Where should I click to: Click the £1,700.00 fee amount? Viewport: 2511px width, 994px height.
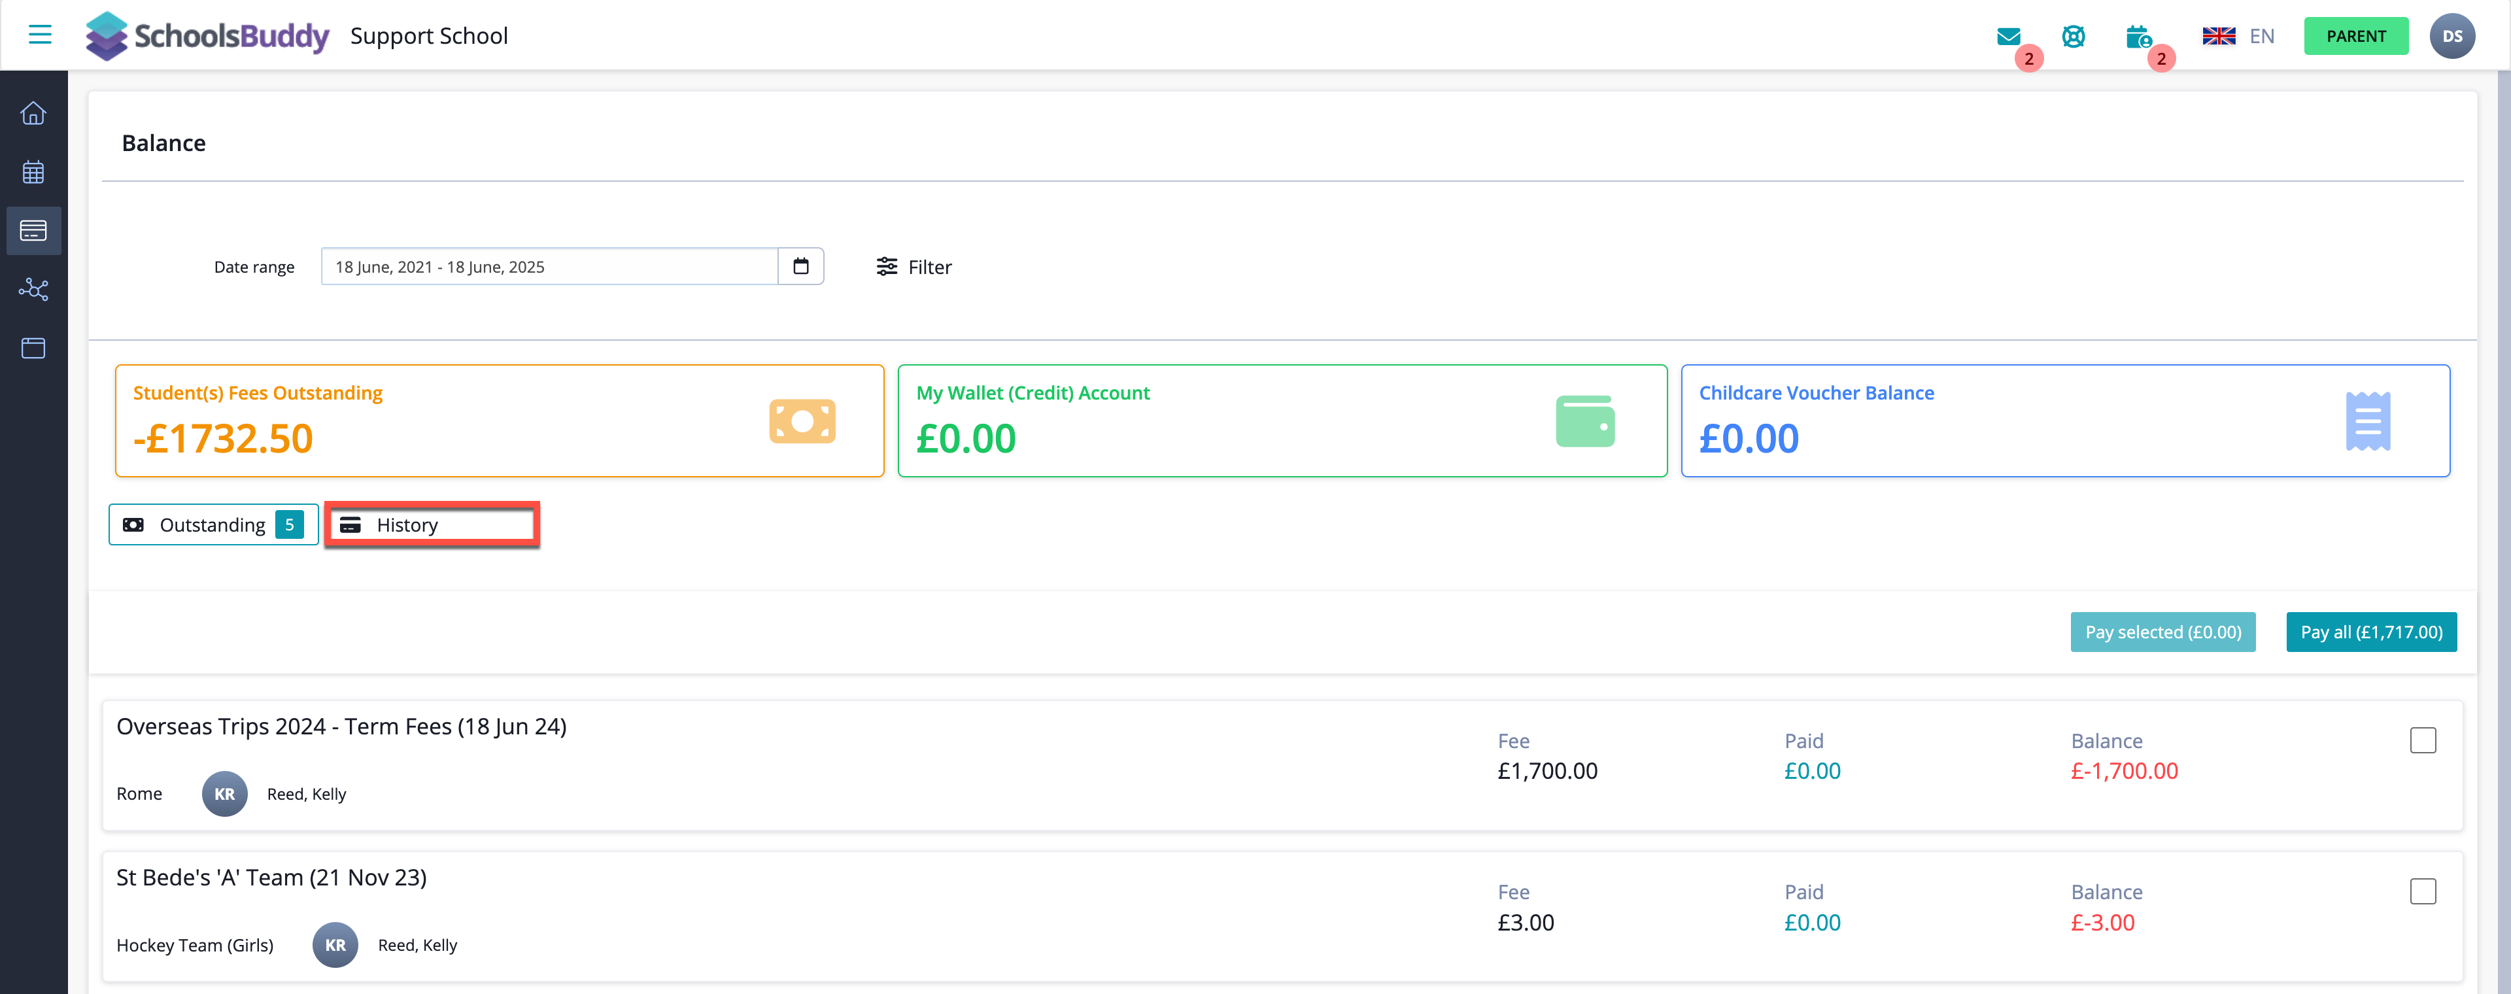(1547, 771)
